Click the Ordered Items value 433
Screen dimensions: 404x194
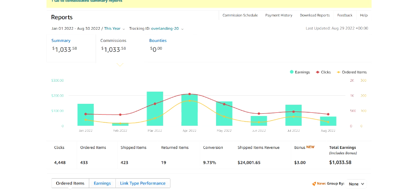[x=84, y=163]
